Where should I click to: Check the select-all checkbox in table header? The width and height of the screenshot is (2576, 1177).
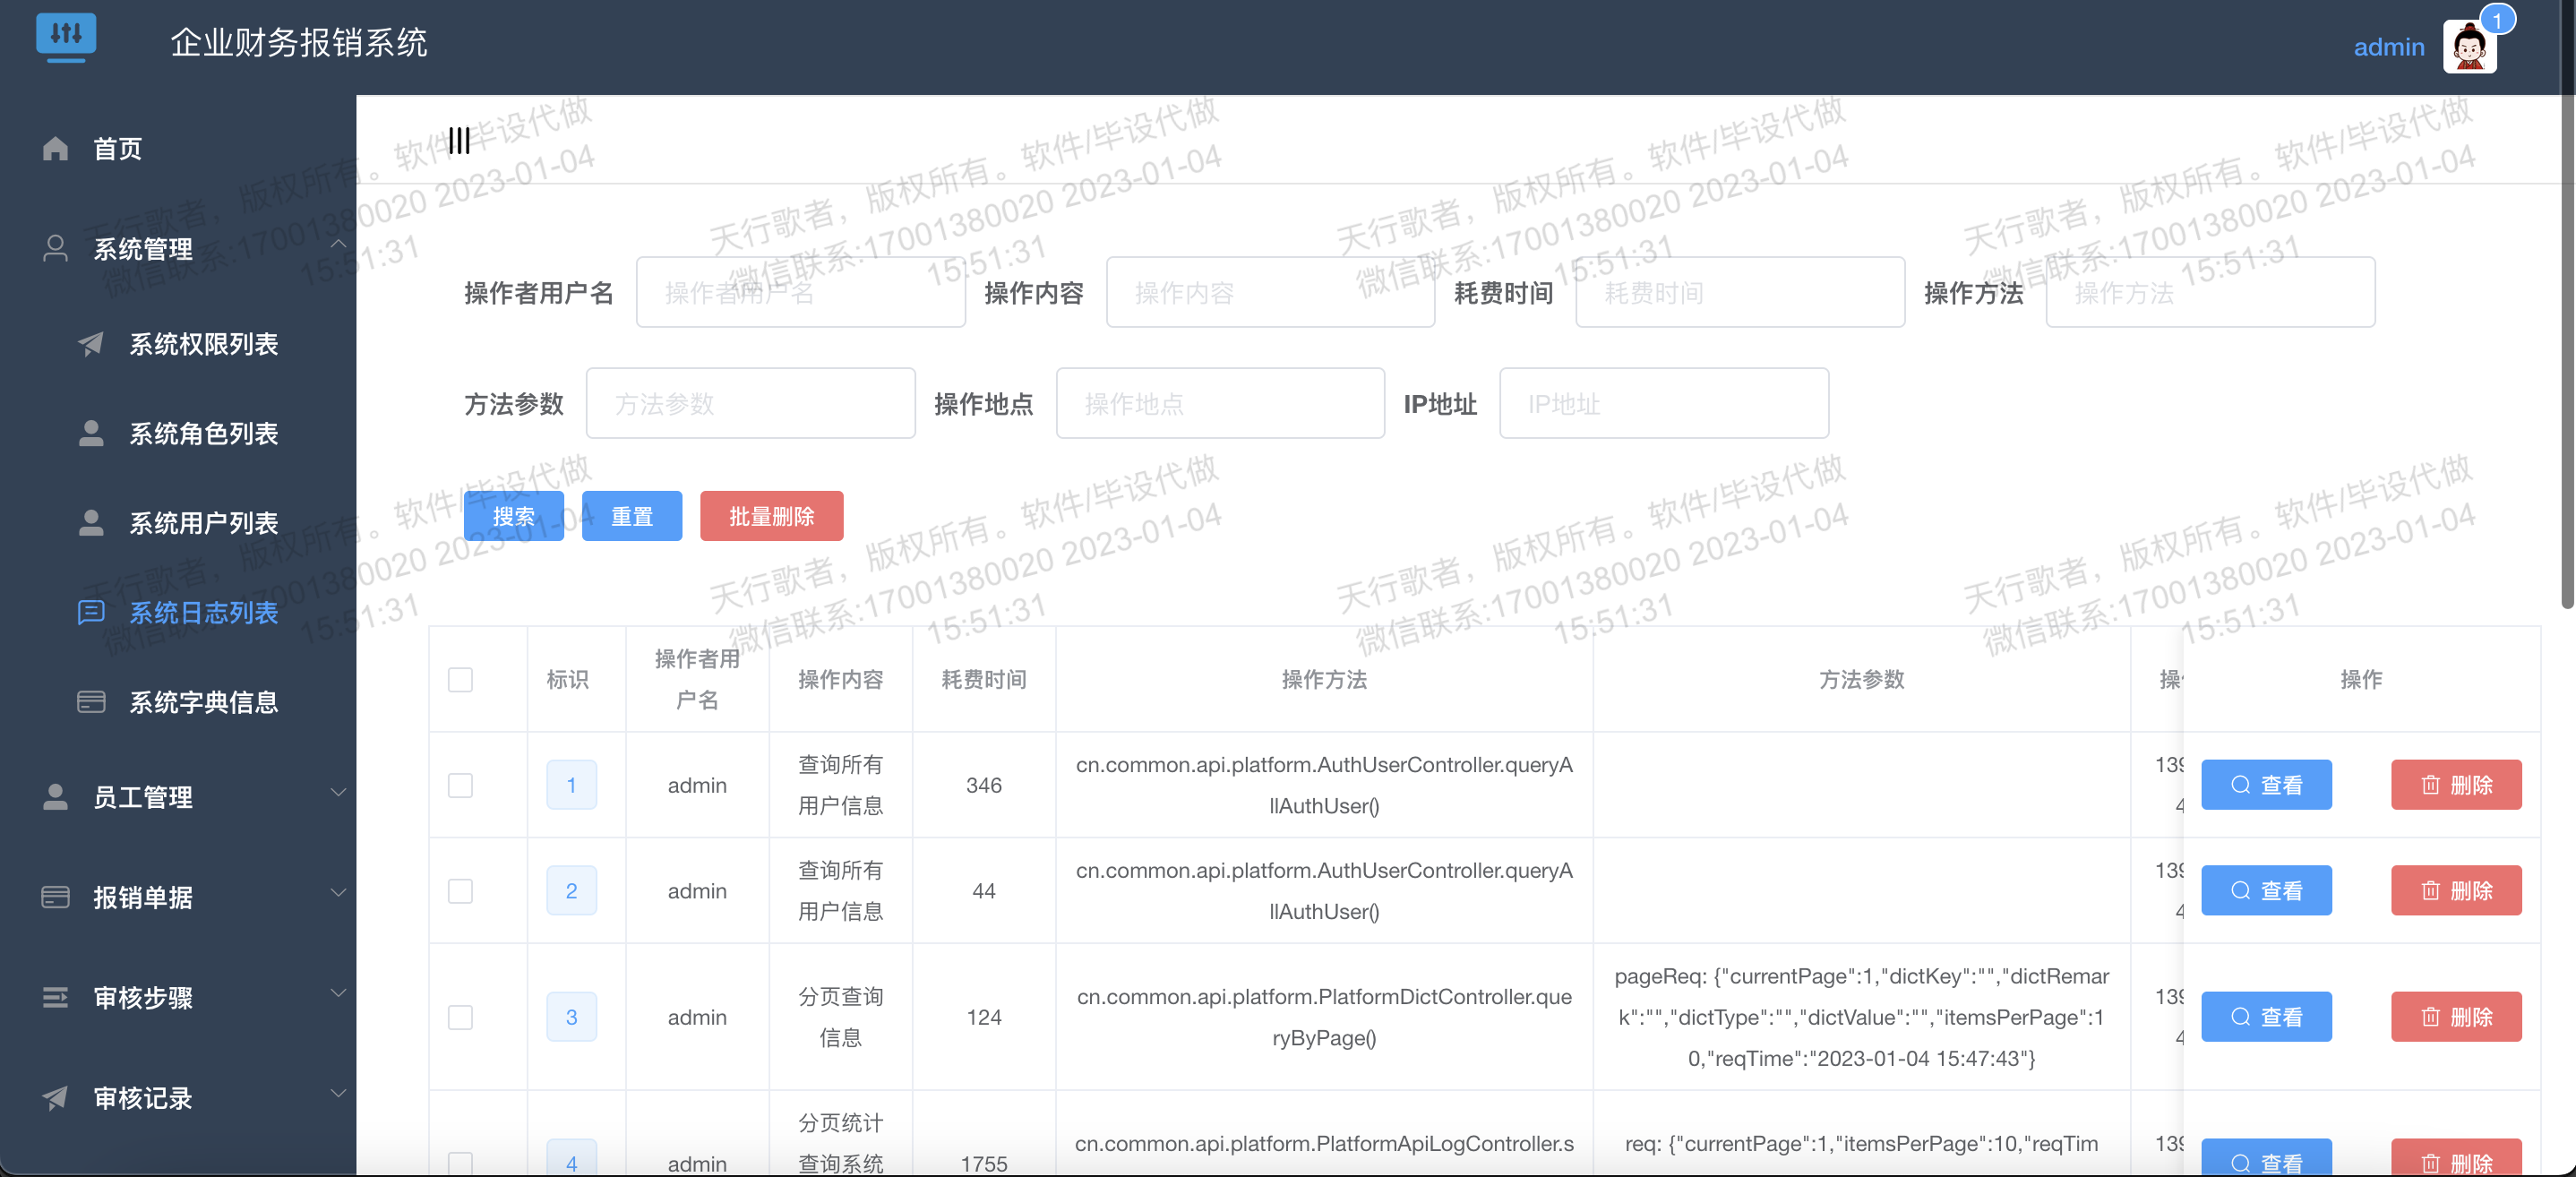pyautogui.click(x=461, y=680)
